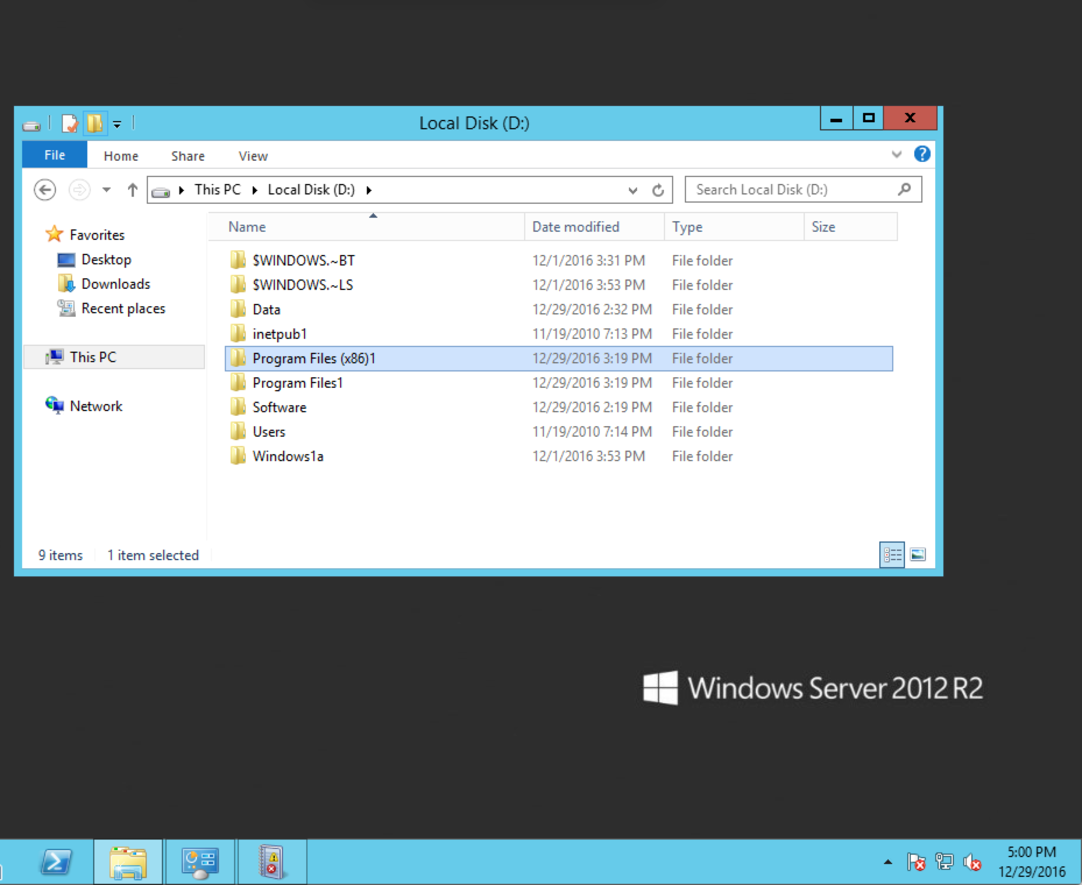The height and width of the screenshot is (885, 1082).
Task: Expand the quick access toolbar customize dropdown
Action: tap(117, 123)
